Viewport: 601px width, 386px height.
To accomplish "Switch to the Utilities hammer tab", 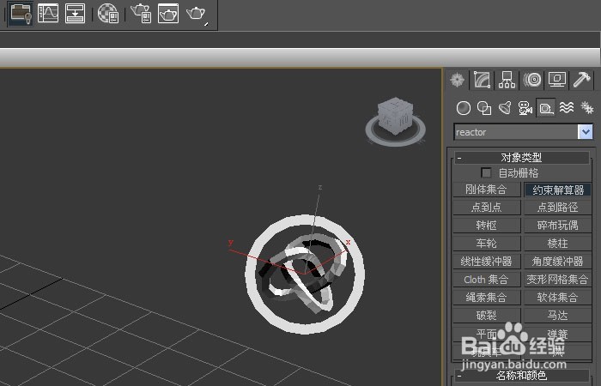I will pyautogui.click(x=582, y=80).
